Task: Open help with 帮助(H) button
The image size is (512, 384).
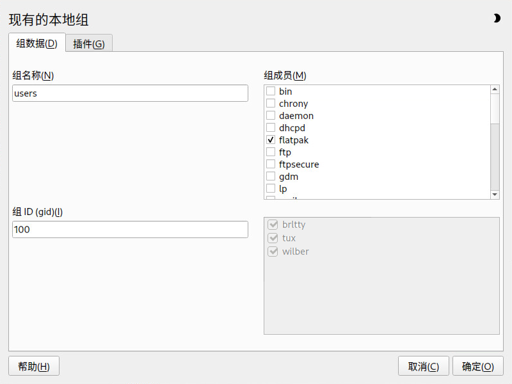Action: 34,367
